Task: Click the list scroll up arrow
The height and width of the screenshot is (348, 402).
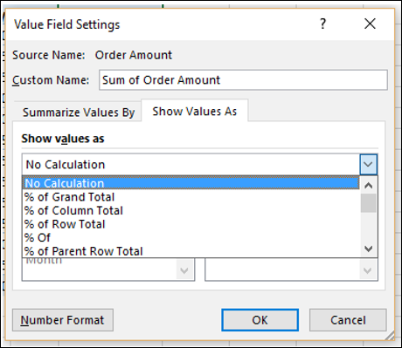Action: pyautogui.click(x=369, y=185)
